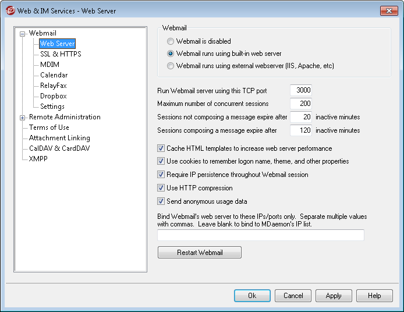Collapse the Webmail tree node

click(23, 34)
